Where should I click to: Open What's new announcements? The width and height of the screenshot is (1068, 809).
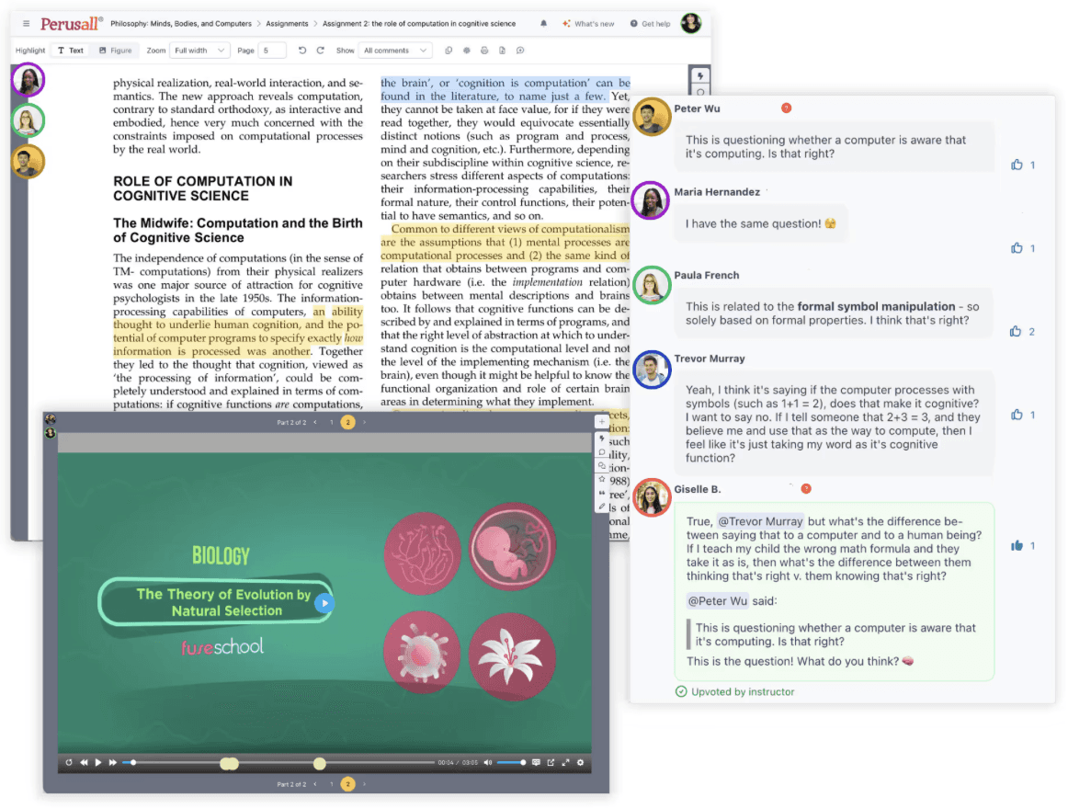(588, 24)
